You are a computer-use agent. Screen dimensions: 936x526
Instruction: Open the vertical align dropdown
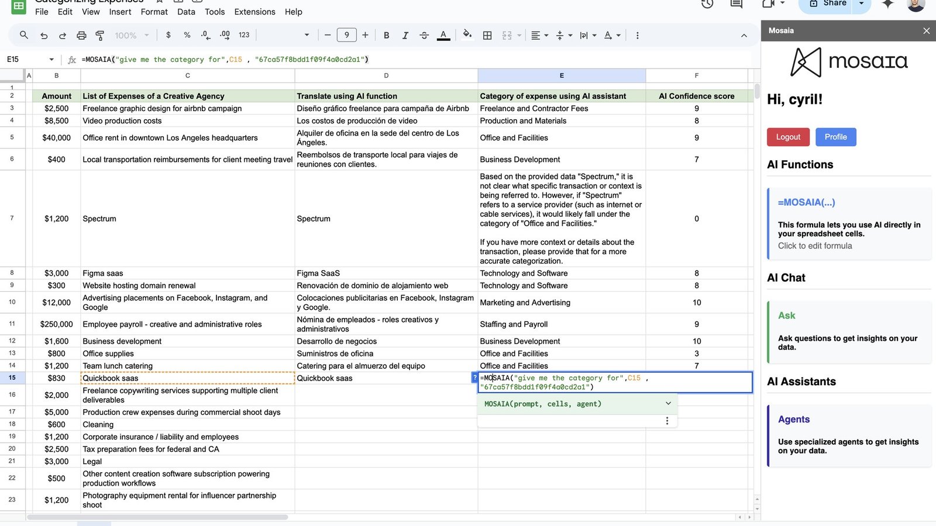(x=564, y=35)
